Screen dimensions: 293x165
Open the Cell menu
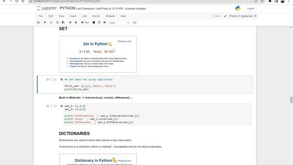(84, 16)
